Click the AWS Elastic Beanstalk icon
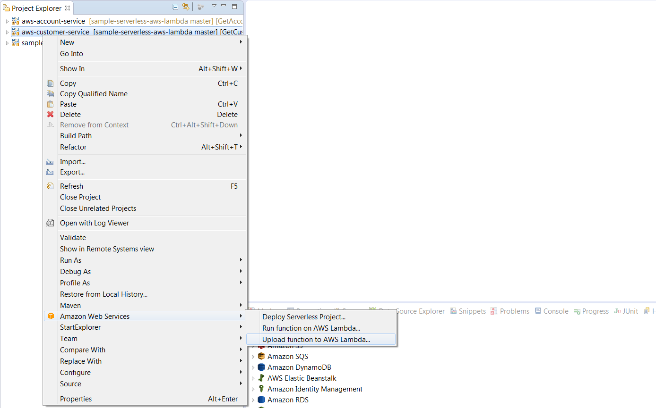The image size is (656, 408). (x=261, y=378)
